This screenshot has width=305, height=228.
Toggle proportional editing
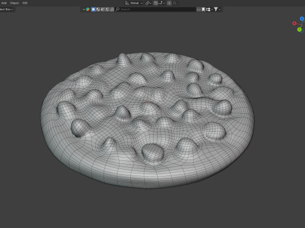coord(169,3)
